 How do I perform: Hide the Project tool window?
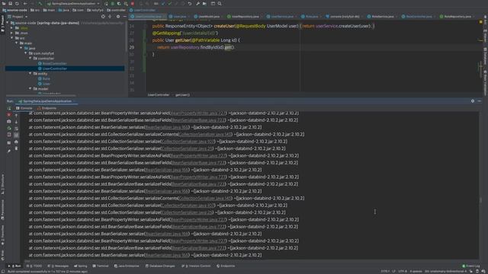coord(125,17)
